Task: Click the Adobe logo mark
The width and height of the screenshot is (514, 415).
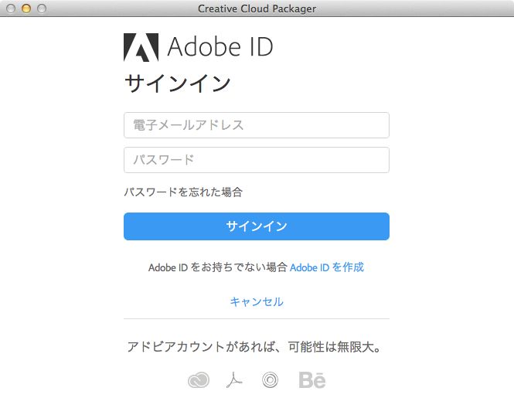Action: pos(141,47)
